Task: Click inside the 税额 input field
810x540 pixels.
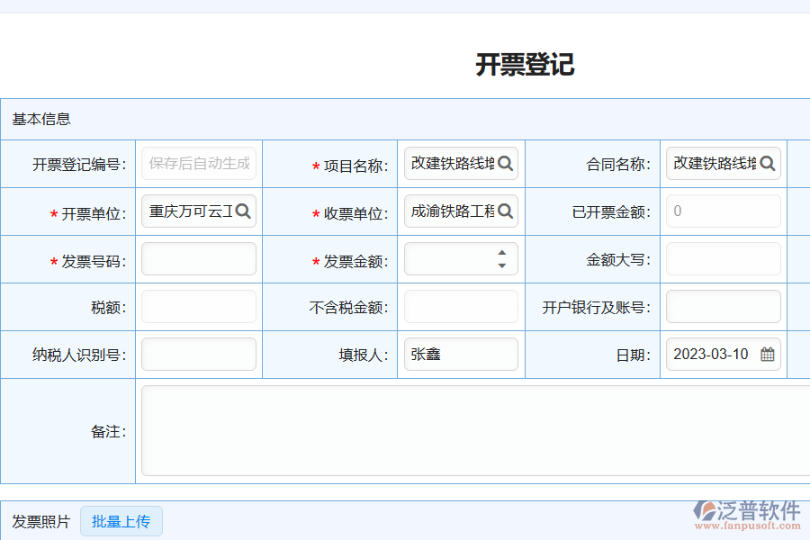Action: (198, 306)
